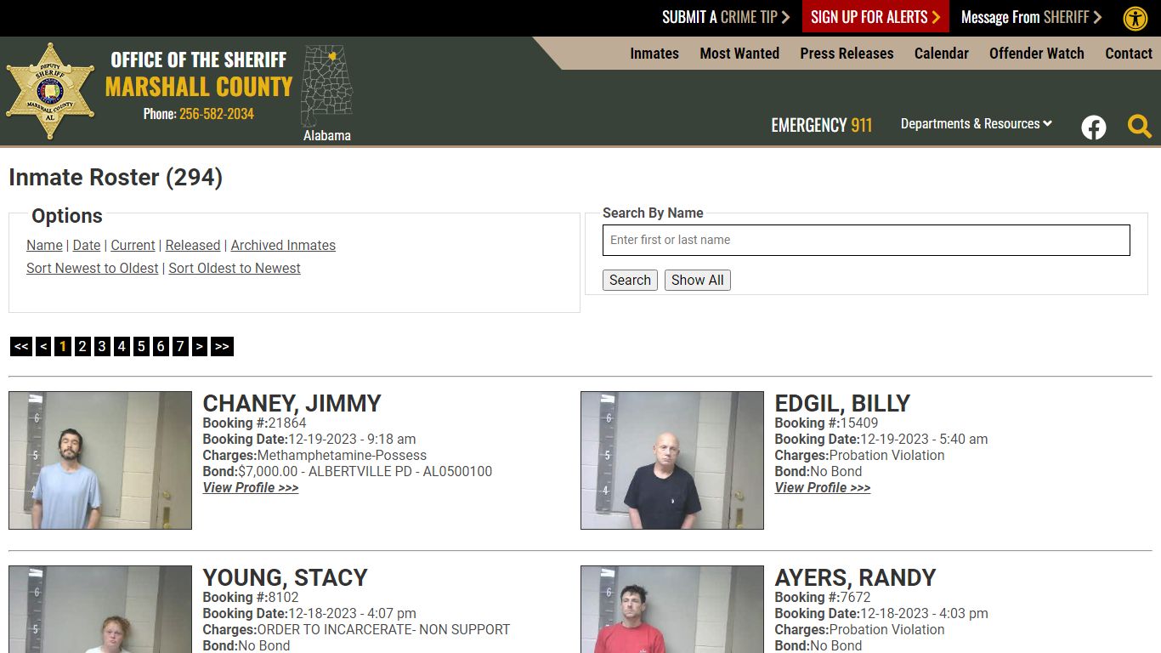Click the EMERGENCY 911 text

point(822,125)
